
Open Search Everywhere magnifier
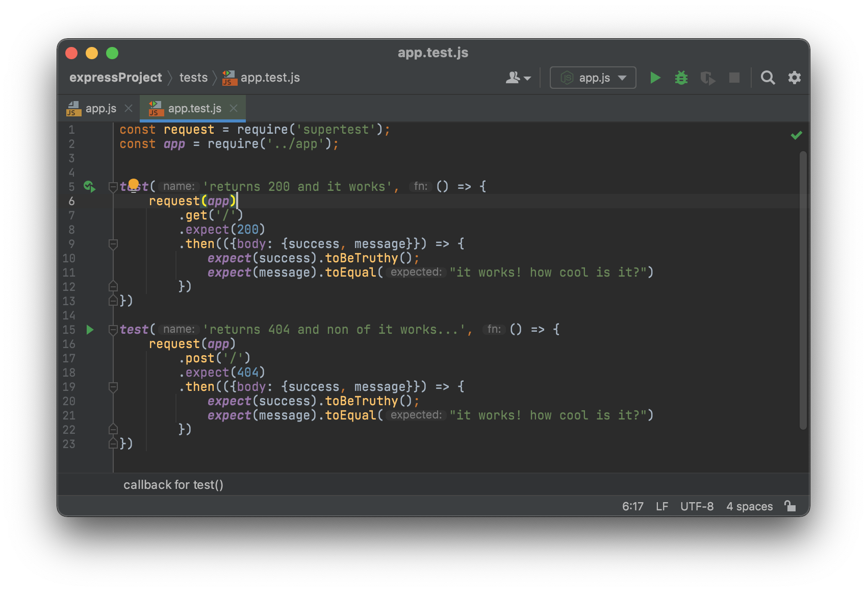coord(768,78)
